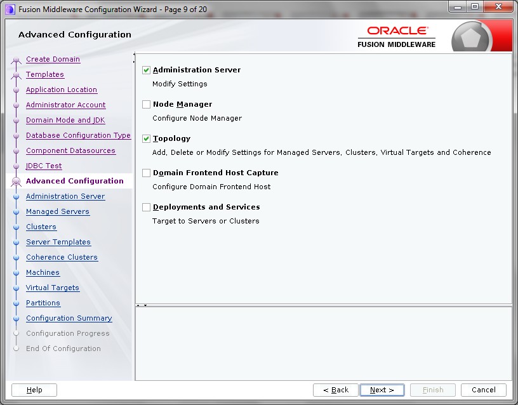Click the JDBC Test step bullet
Viewport: 518px width, 405px height.
tap(17, 166)
